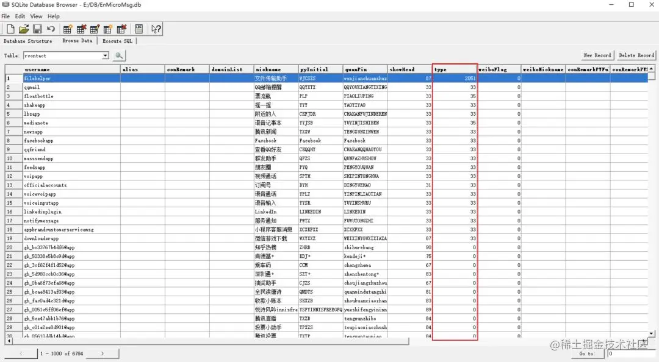Click the Delete Table icon
The image size is (659, 362).
81,29
